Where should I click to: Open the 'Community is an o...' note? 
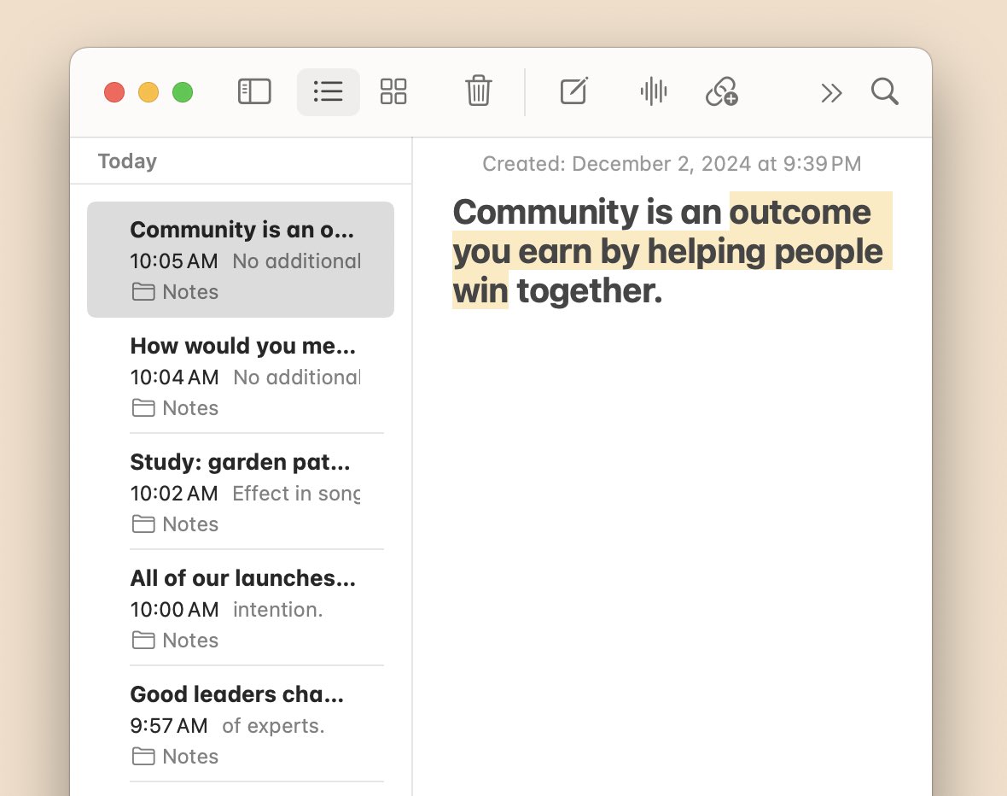tap(241, 259)
